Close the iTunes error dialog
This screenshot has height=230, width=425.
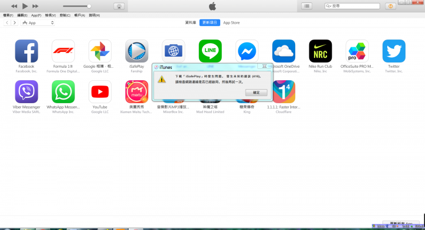click(x=264, y=67)
